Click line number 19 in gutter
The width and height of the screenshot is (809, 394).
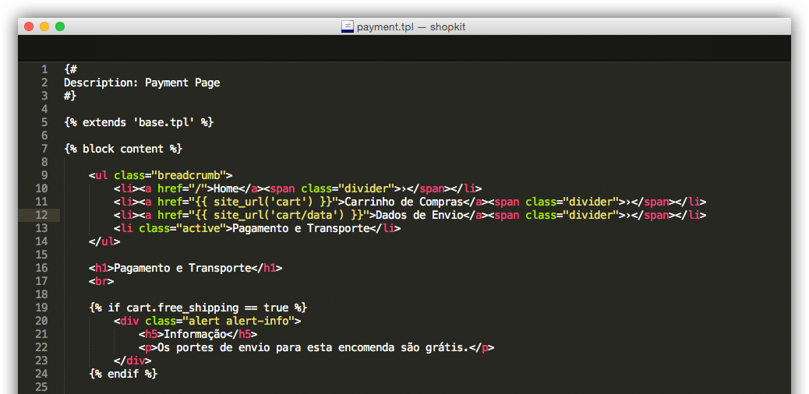42,308
